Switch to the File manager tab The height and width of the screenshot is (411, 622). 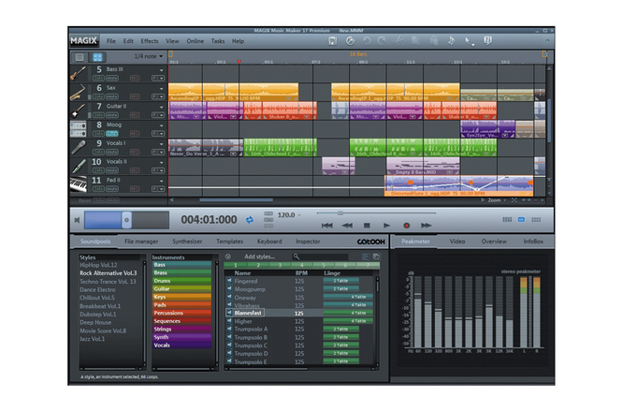pyautogui.click(x=141, y=242)
